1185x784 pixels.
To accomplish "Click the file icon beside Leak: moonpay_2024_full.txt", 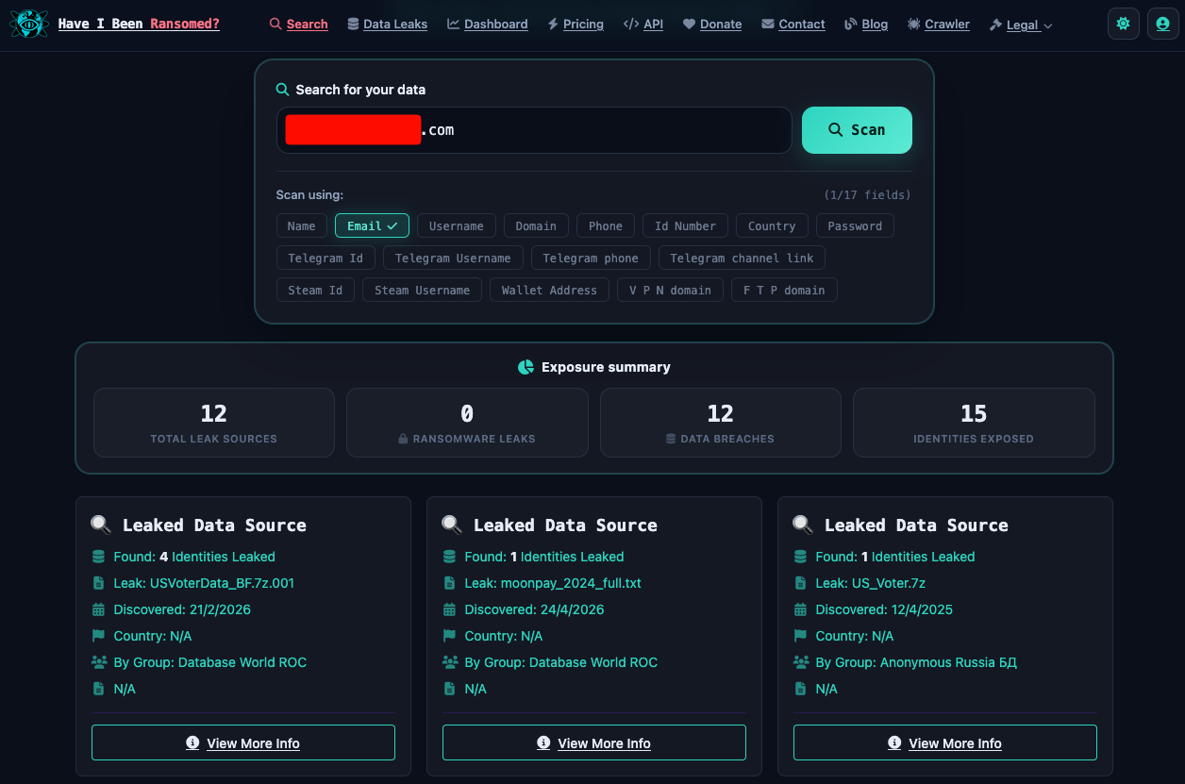I will [x=450, y=583].
